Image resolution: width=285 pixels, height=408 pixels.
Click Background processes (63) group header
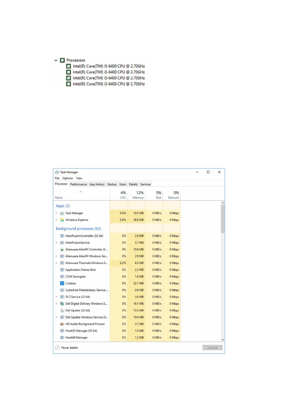click(78, 228)
